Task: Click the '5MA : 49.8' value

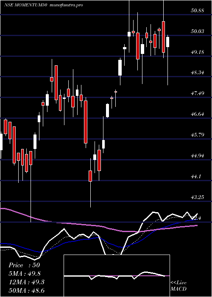Action: 25,274
